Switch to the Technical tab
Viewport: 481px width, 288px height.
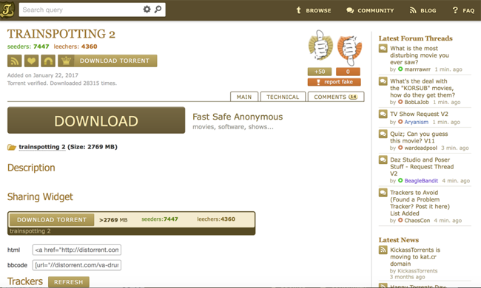tap(283, 97)
